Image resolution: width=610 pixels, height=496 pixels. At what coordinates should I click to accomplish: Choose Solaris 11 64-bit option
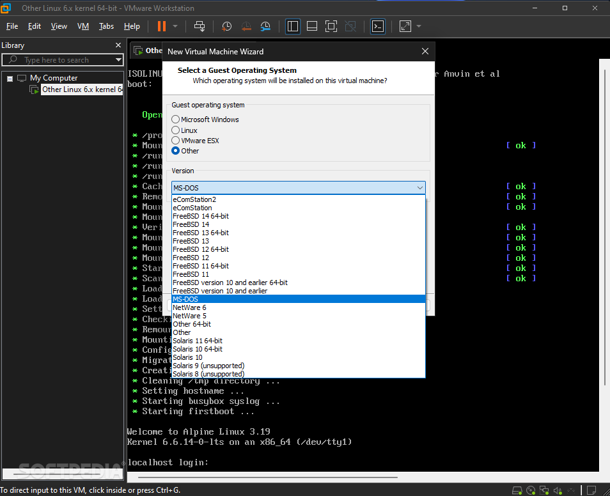[298, 341]
